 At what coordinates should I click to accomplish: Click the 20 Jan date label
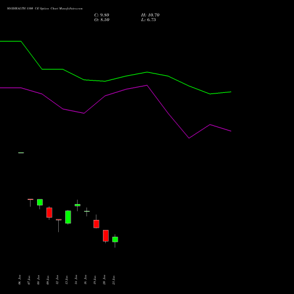[104, 280]
